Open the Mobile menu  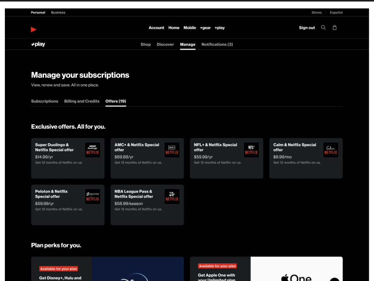(190, 28)
